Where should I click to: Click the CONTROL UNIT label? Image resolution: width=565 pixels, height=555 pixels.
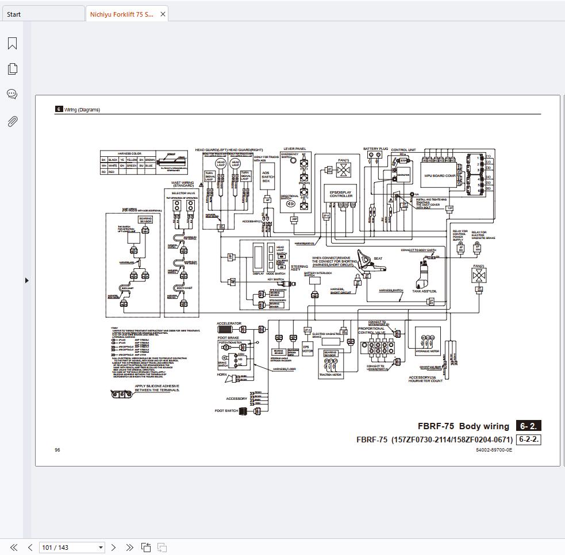pos(403,150)
